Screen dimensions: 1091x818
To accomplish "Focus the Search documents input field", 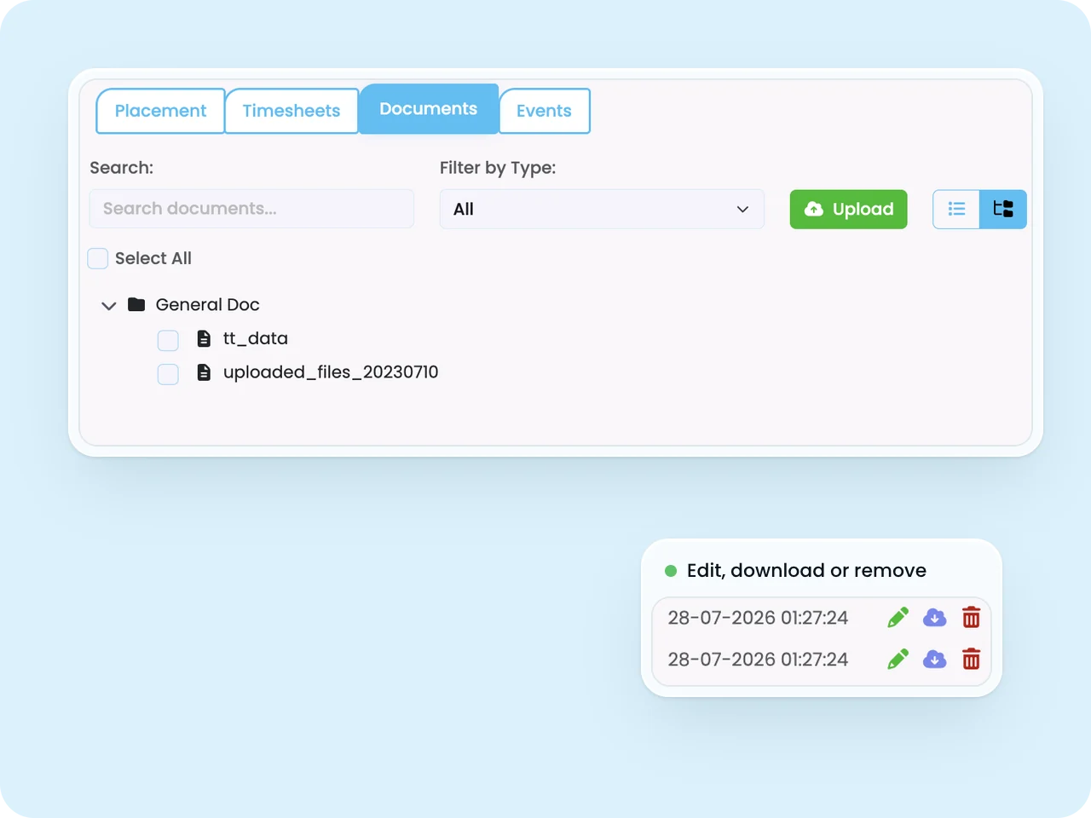I will pos(251,209).
